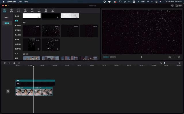This screenshot has height=114, width=184.
Task: Click the timeline zoom-out icon
Action: (x=161, y=63)
